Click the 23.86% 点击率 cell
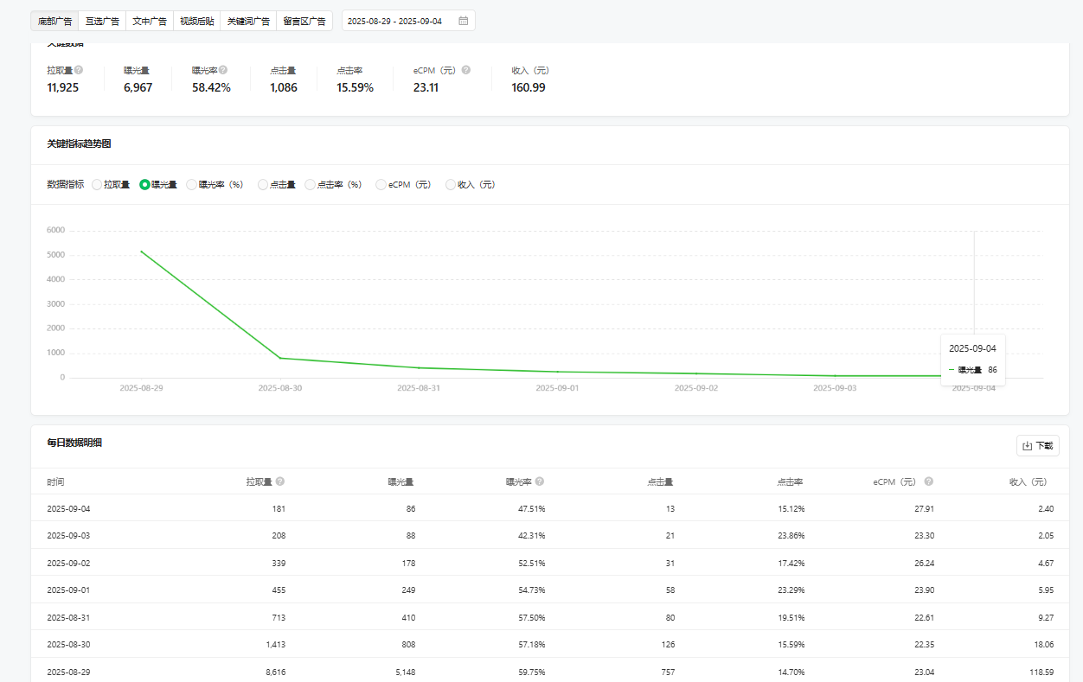This screenshot has width=1083, height=682. point(791,536)
